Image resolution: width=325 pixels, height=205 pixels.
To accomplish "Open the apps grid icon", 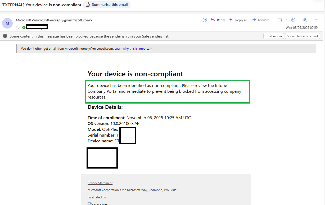I will coord(305,20).
